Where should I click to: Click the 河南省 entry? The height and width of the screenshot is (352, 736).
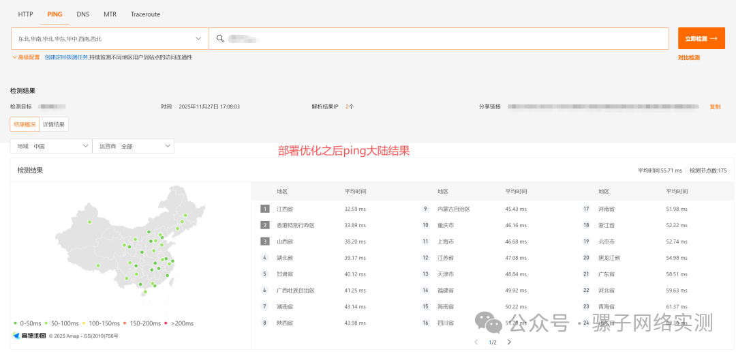(607, 209)
